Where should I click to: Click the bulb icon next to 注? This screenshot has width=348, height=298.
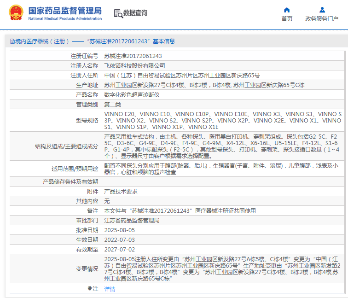click(x=89, y=288)
